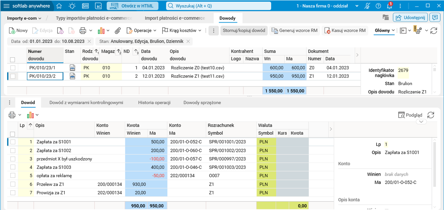
Task: Open the chat comments icon
Action: [435, 18]
